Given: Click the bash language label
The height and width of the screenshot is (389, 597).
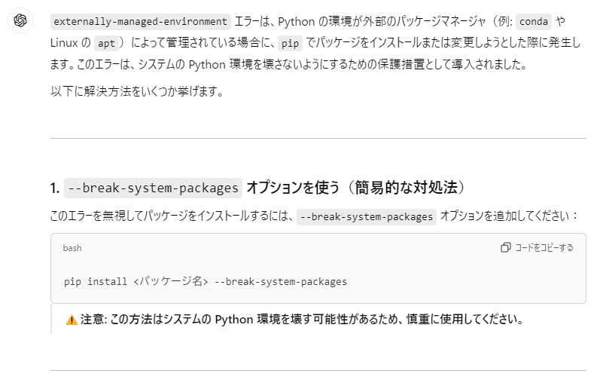Looking at the screenshot, I should 72,248.
